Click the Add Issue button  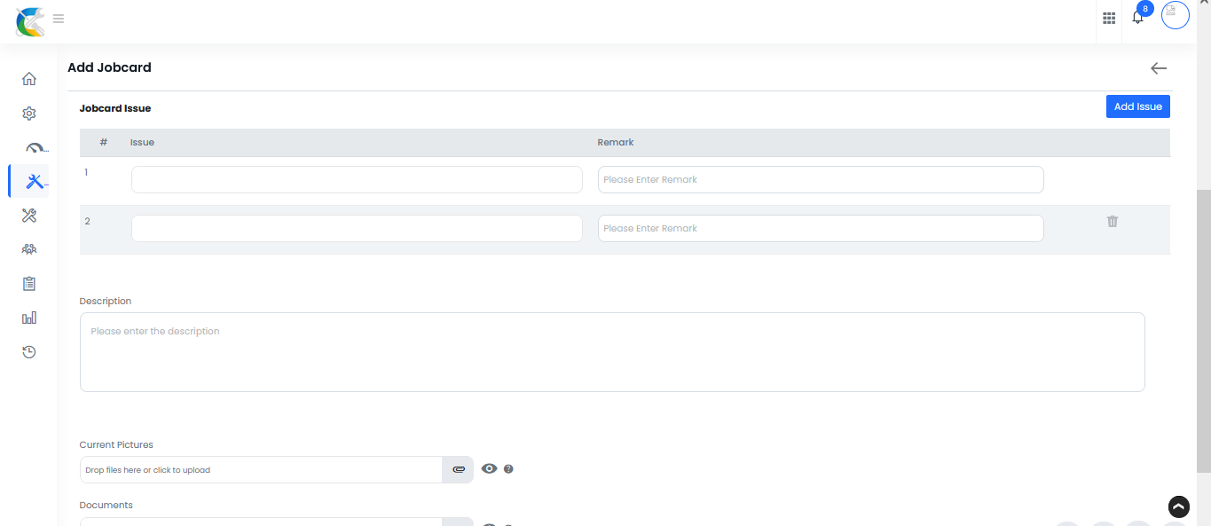1138,106
